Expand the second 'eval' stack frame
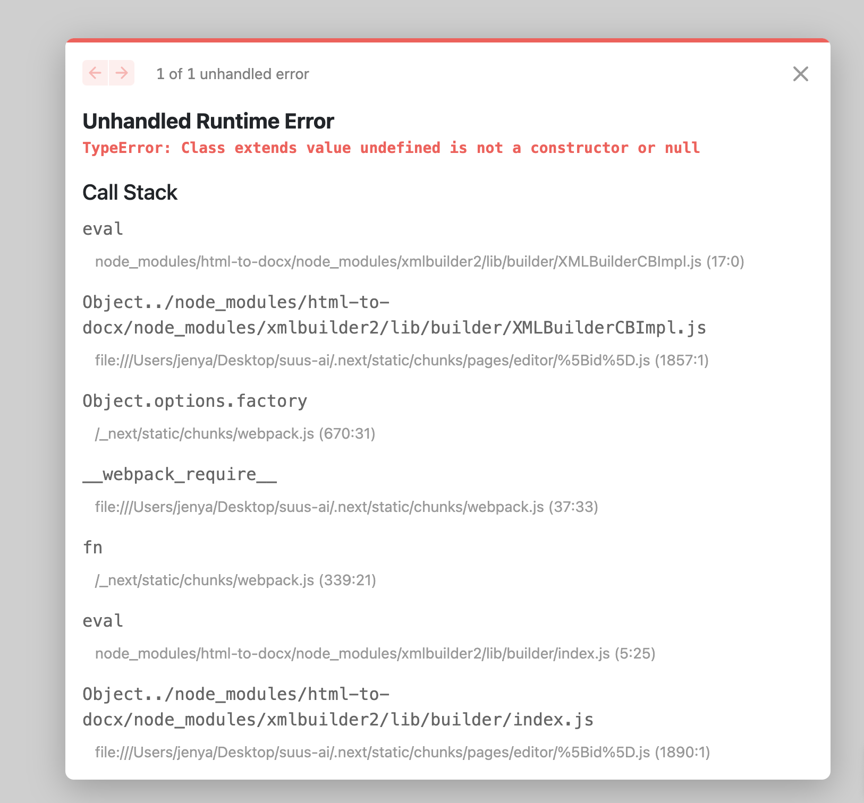Viewport: 864px width, 803px height. coord(102,620)
